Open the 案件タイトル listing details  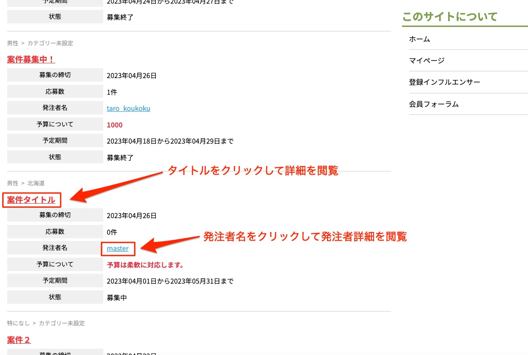[x=31, y=200]
